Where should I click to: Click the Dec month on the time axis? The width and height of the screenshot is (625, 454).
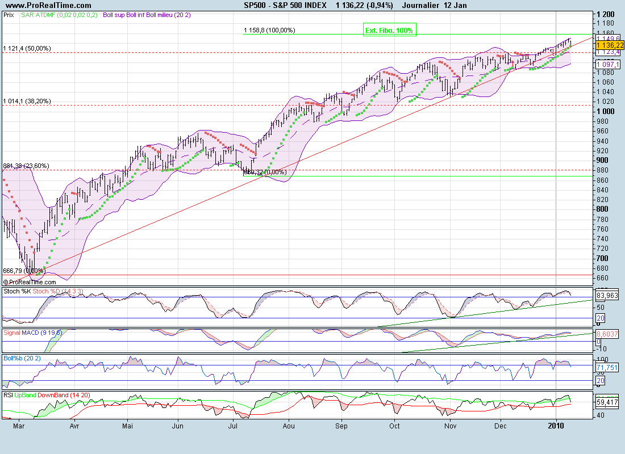[x=500, y=426]
